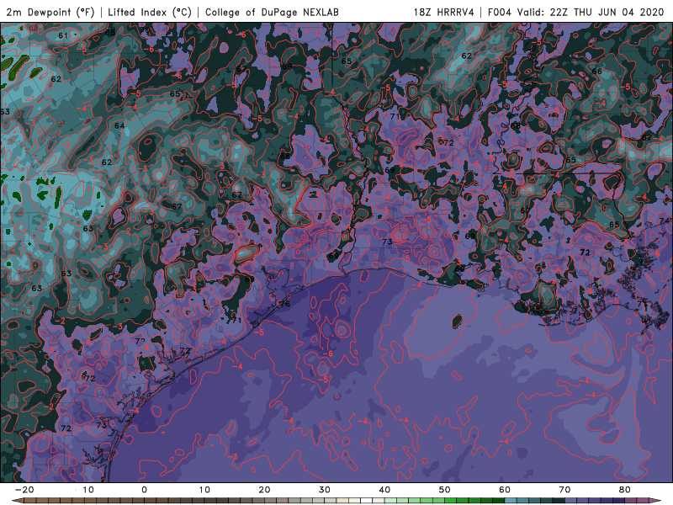
Task: Click the '80' color bar label
Action: click(625, 490)
